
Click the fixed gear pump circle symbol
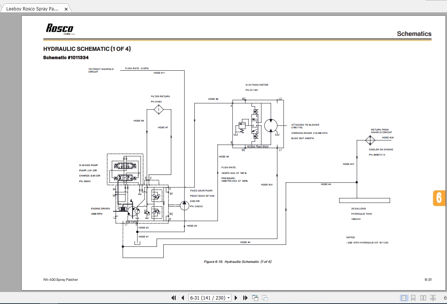(184, 205)
